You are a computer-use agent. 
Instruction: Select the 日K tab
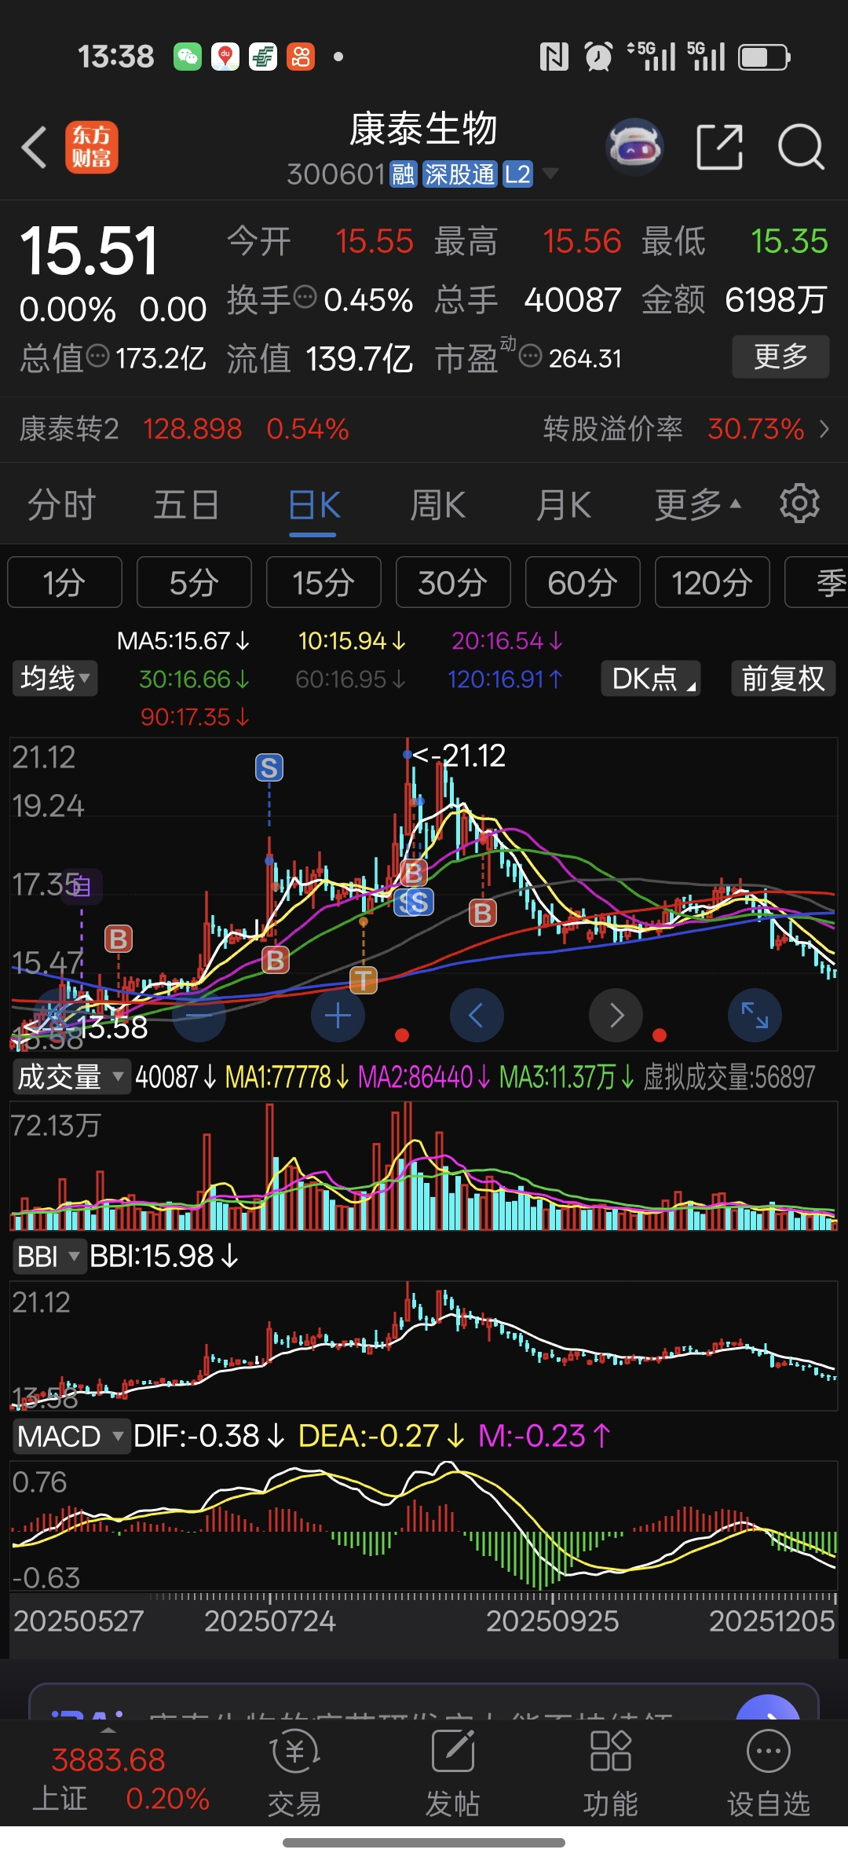pos(313,504)
